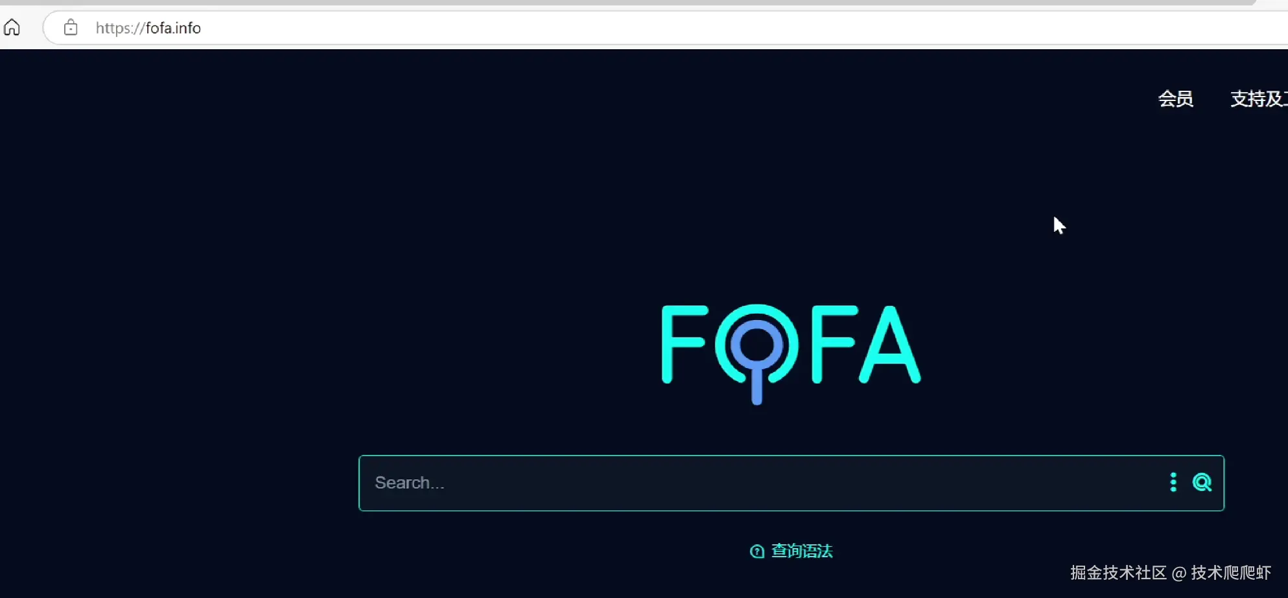1288x598 pixels.
Task: Click the Search... placeholder text
Action: pyautogui.click(x=410, y=483)
